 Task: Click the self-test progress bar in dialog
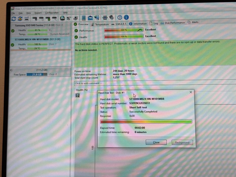coord(146,121)
